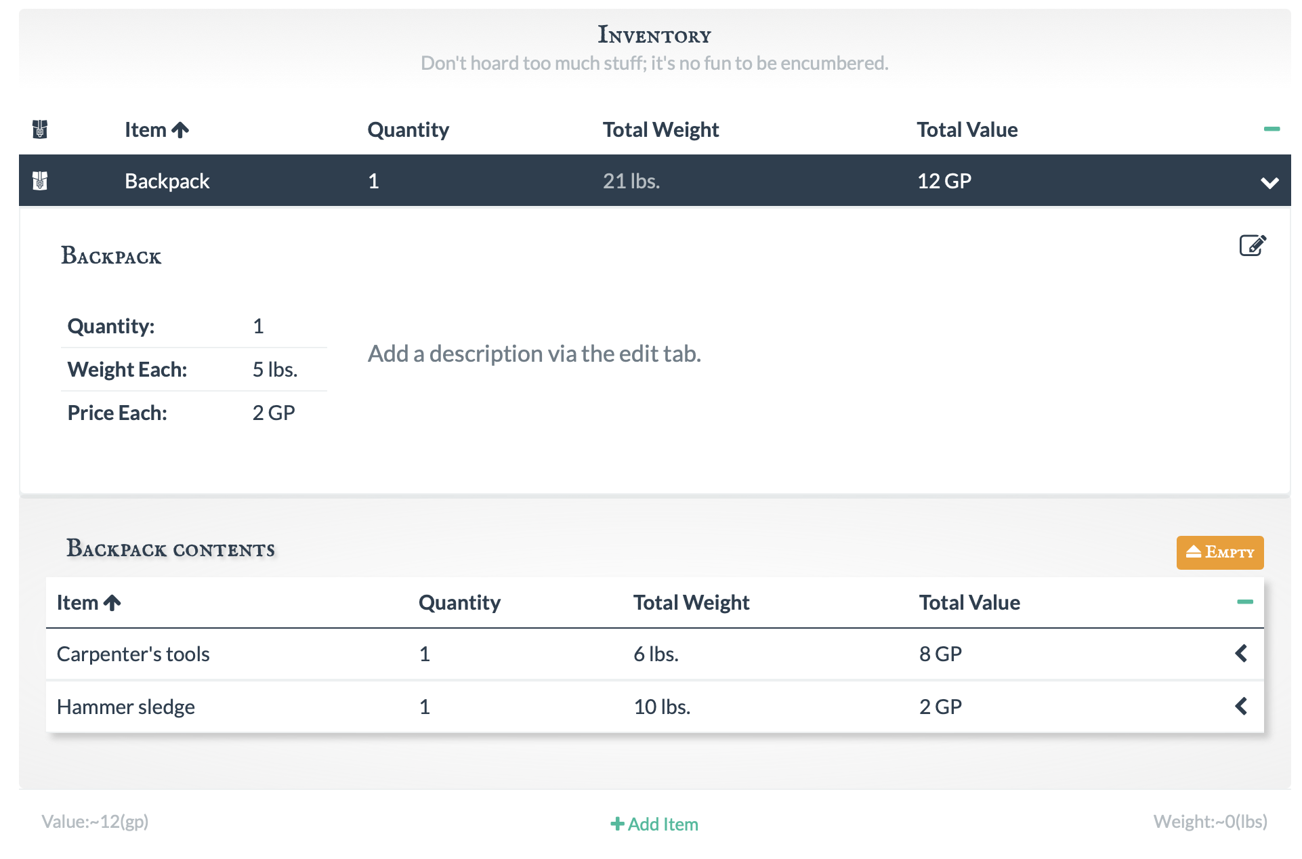The width and height of the screenshot is (1302, 859).
Task: Click the green minus icon to remove column
Action: [1272, 127]
